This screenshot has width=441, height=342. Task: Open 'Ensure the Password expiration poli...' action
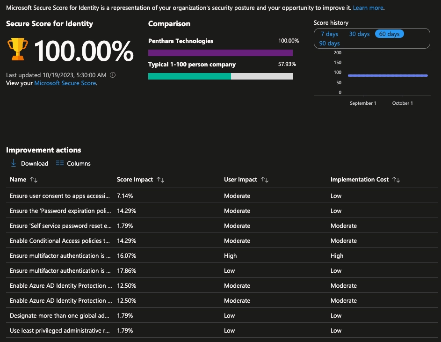[60, 211]
